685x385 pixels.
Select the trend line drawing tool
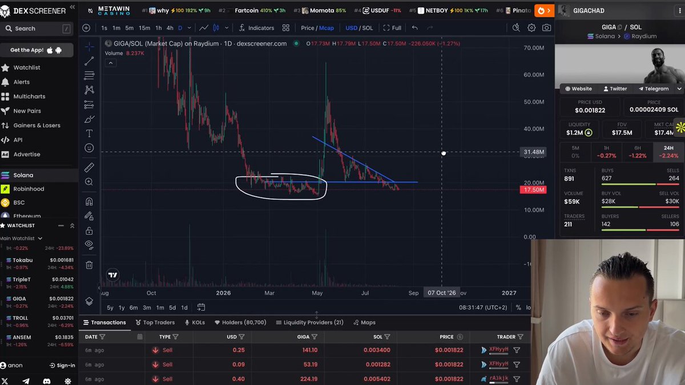[x=89, y=61]
